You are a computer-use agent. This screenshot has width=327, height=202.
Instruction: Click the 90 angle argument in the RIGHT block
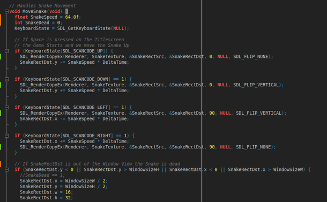click(212, 147)
